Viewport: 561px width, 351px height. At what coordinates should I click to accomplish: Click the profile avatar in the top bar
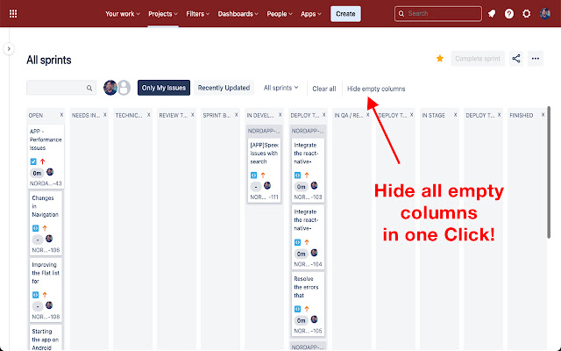(x=545, y=14)
